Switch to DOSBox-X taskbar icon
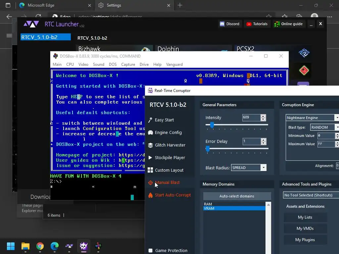Image resolution: width=339 pixels, height=254 pixels. (x=98, y=246)
